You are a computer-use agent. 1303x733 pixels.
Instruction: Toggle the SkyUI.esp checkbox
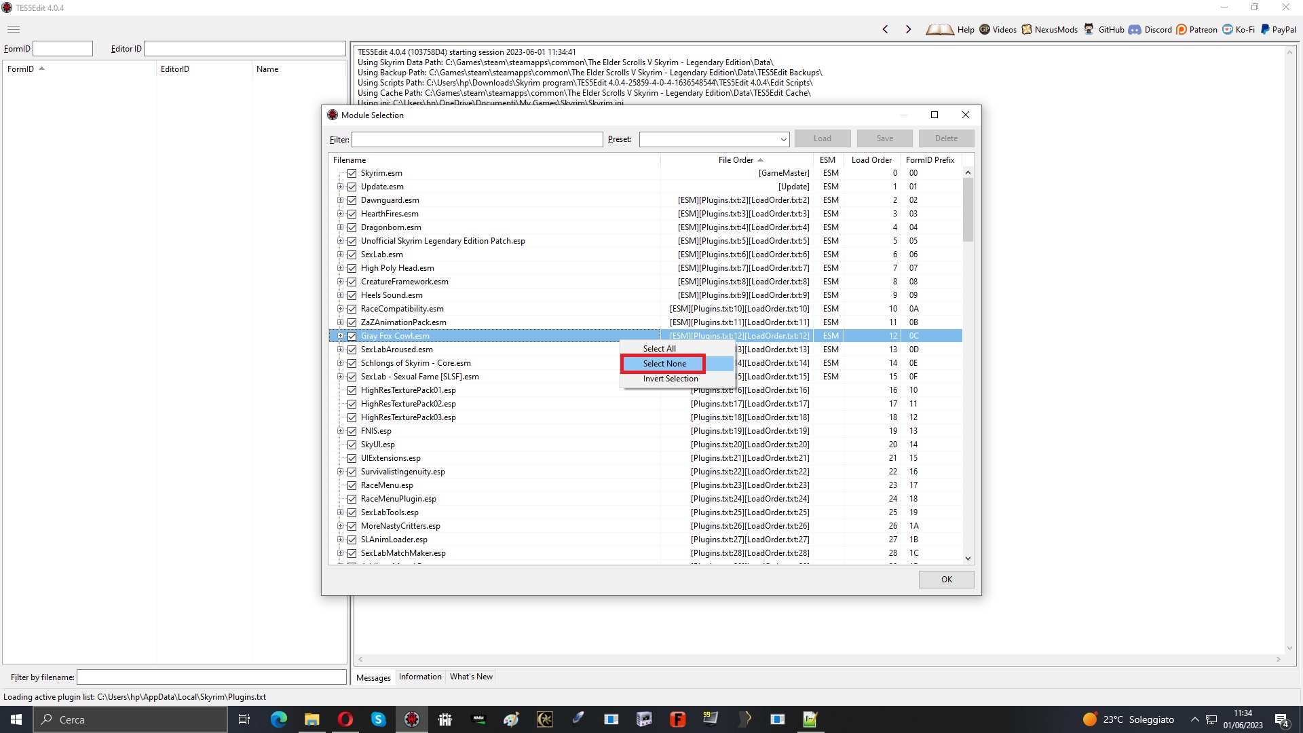click(x=352, y=445)
